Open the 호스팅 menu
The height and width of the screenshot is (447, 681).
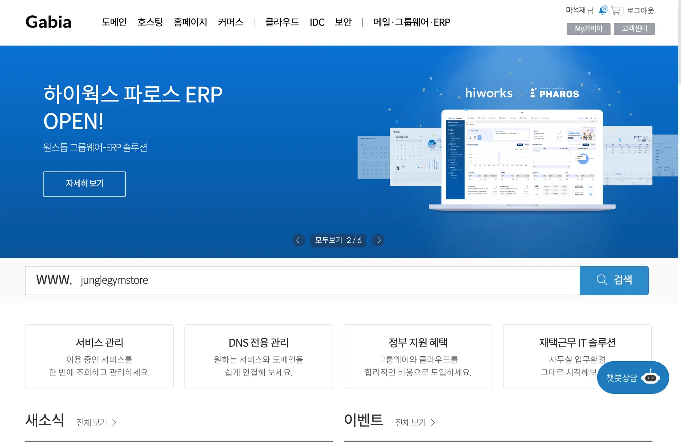click(150, 22)
